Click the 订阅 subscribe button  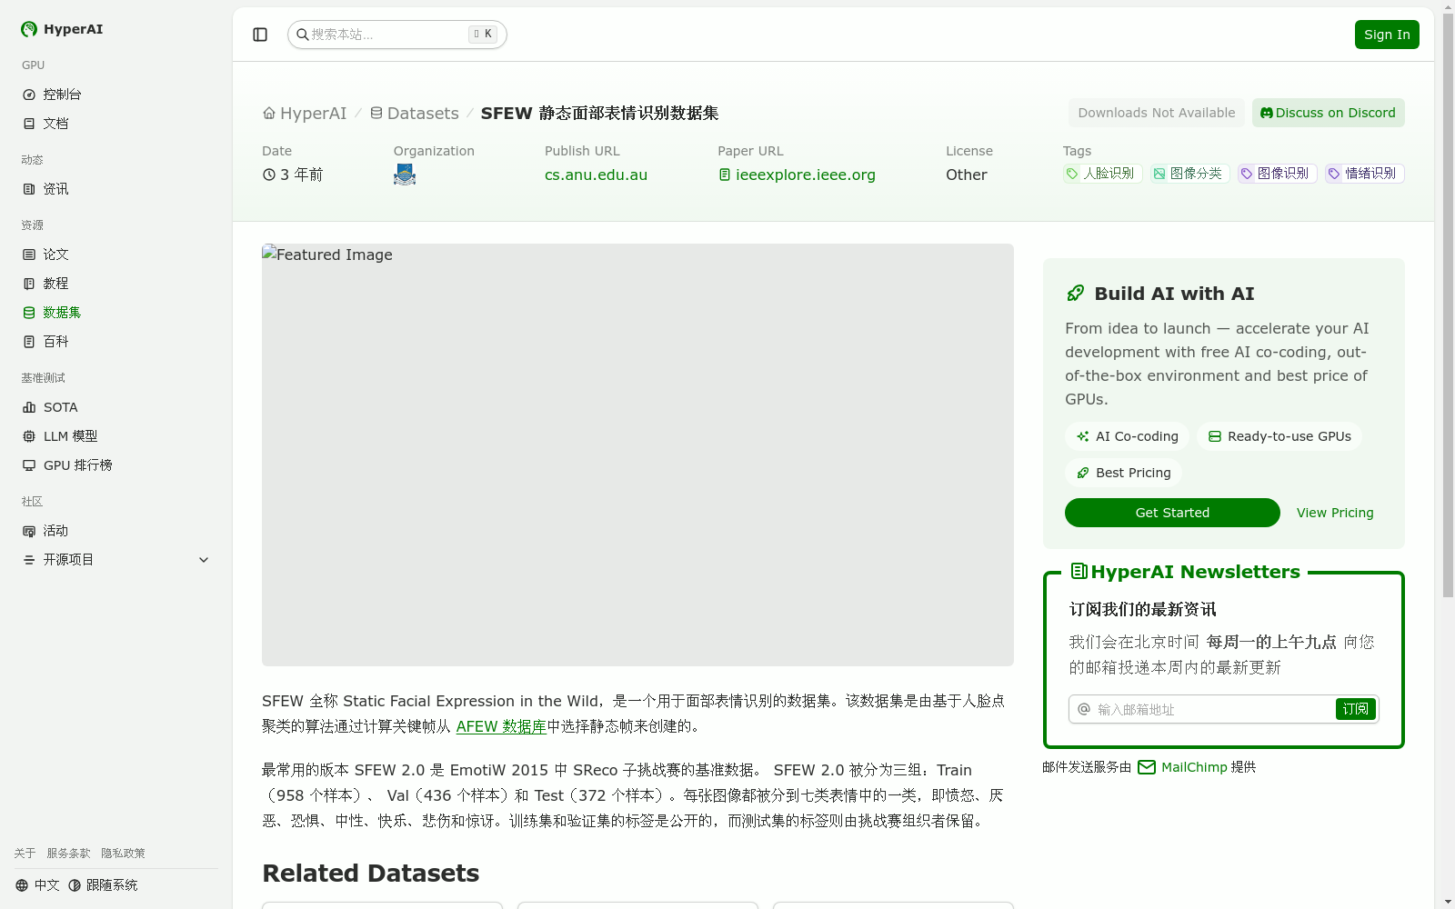coord(1356,709)
